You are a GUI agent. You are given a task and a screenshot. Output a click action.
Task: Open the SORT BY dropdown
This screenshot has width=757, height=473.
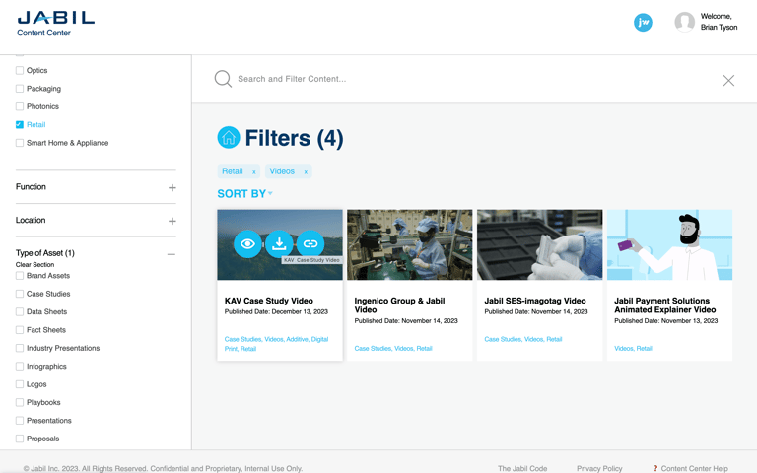pyautogui.click(x=244, y=193)
